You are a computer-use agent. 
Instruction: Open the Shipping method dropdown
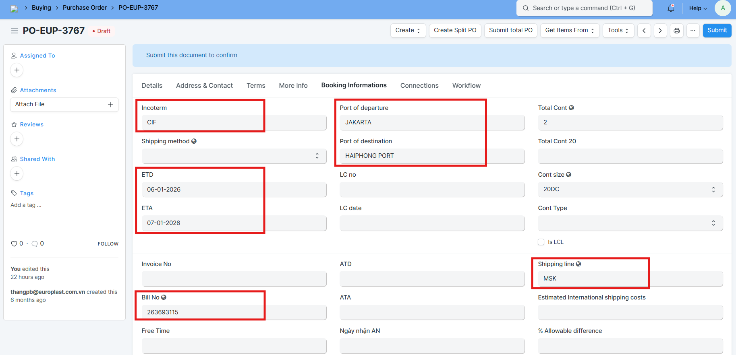tap(234, 156)
